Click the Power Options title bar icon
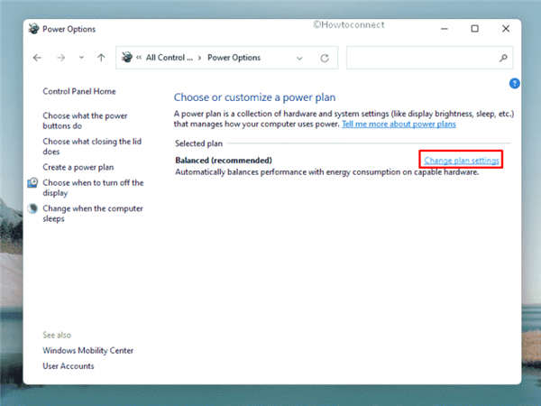Viewport: 541px width, 406px height. 33,29
